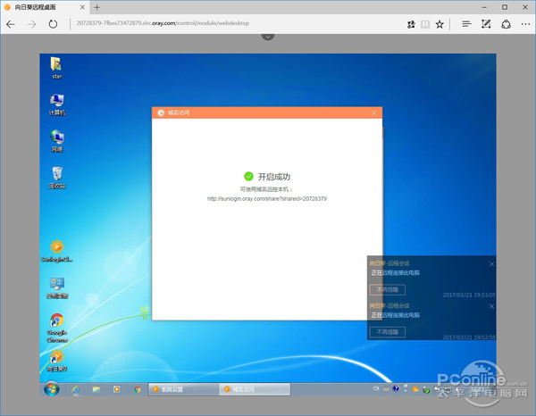
Task: Close the 域名访问 dialog
Action: pyautogui.click(x=374, y=112)
